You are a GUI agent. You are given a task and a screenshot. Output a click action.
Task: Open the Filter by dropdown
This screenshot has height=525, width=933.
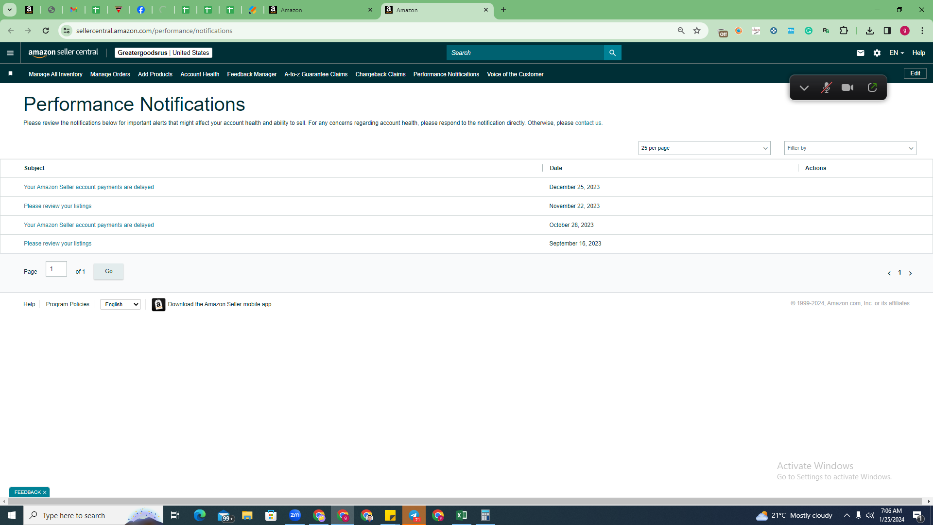(850, 148)
